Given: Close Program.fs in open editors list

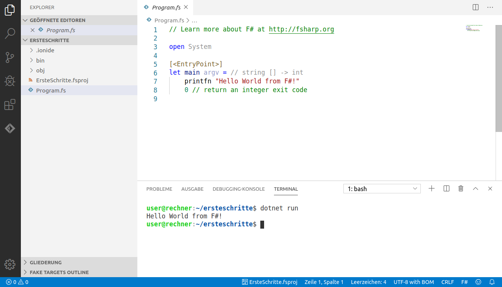Looking at the screenshot, I should [x=32, y=30].
